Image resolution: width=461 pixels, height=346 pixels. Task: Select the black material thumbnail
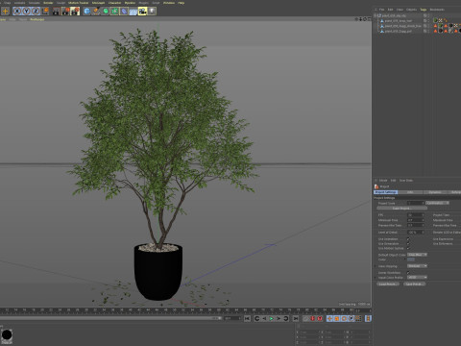tap(7, 335)
